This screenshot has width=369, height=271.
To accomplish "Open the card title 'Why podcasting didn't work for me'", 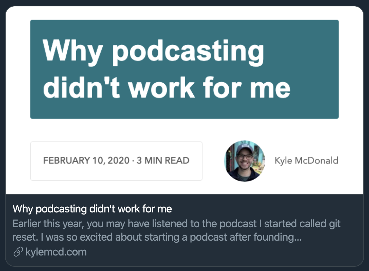I will (92, 209).
